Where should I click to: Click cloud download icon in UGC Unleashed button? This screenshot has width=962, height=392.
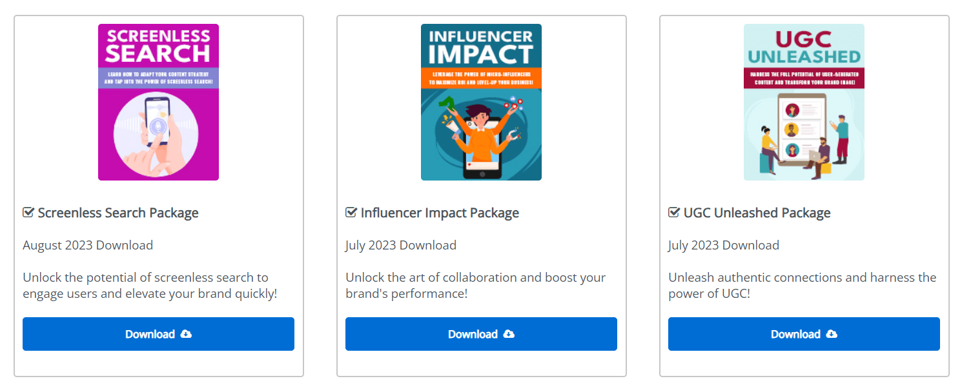(832, 334)
